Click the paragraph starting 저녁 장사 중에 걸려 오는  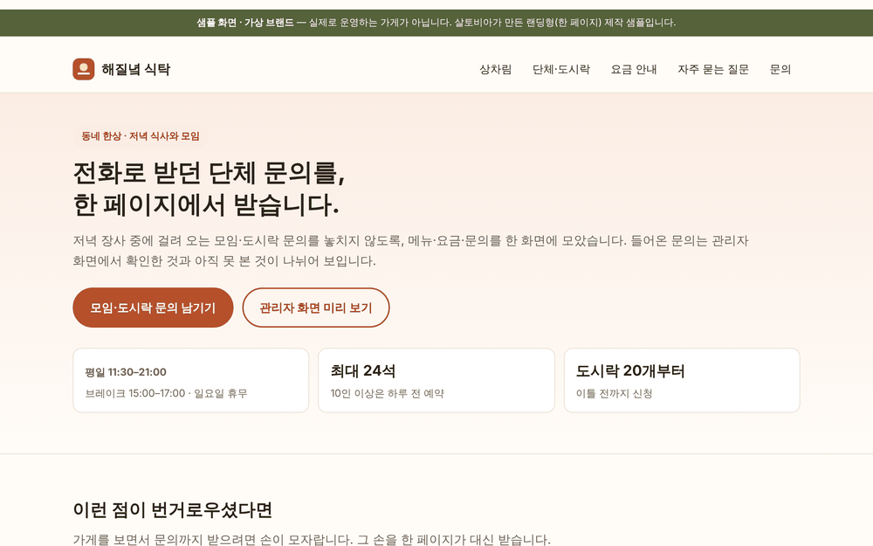411,251
